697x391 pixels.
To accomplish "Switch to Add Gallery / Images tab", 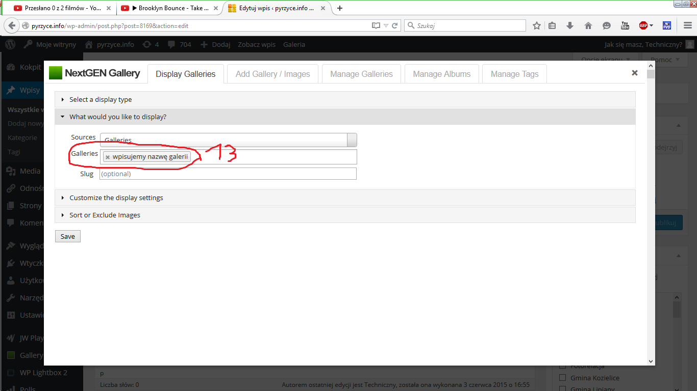I will (272, 74).
